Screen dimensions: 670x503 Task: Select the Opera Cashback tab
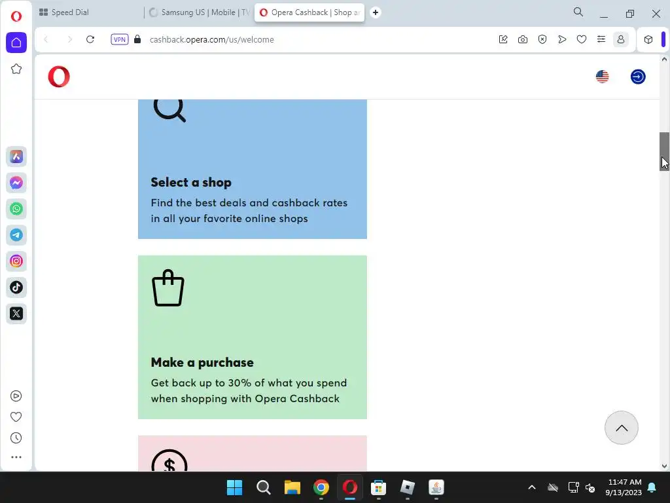click(x=309, y=12)
